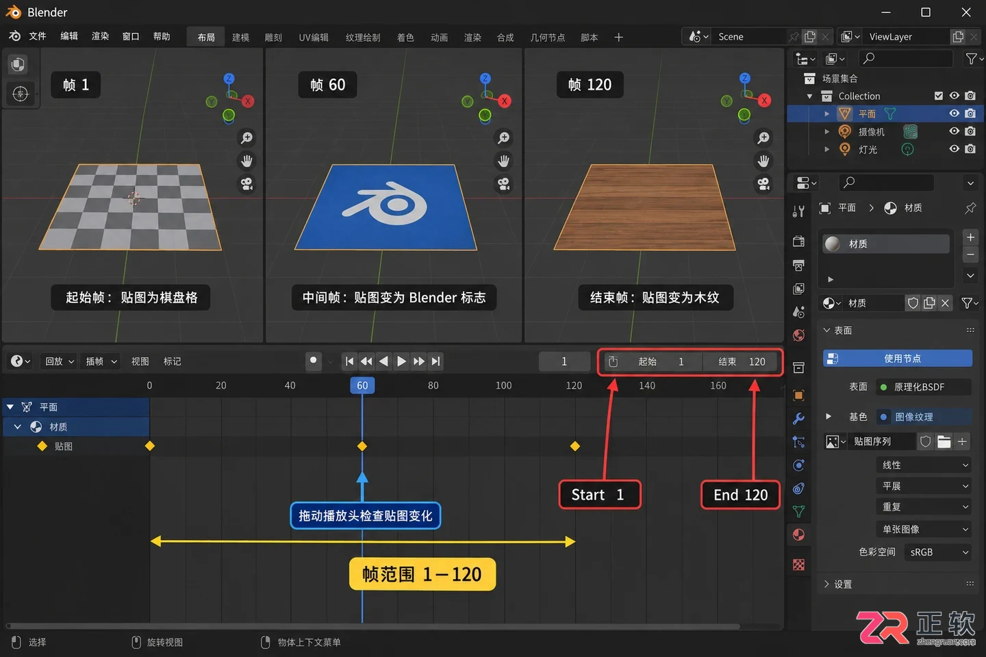Open the 线性 interpolation dropdown
This screenshot has height=657, width=986.
[x=924, y=465]
